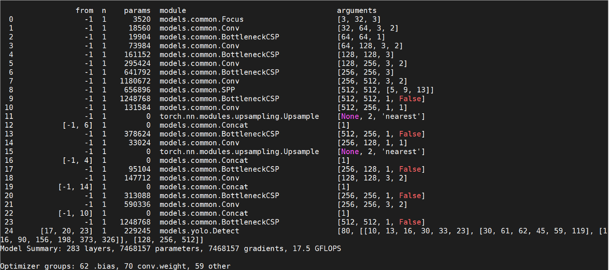Click the magenta None in row 15

350,152
